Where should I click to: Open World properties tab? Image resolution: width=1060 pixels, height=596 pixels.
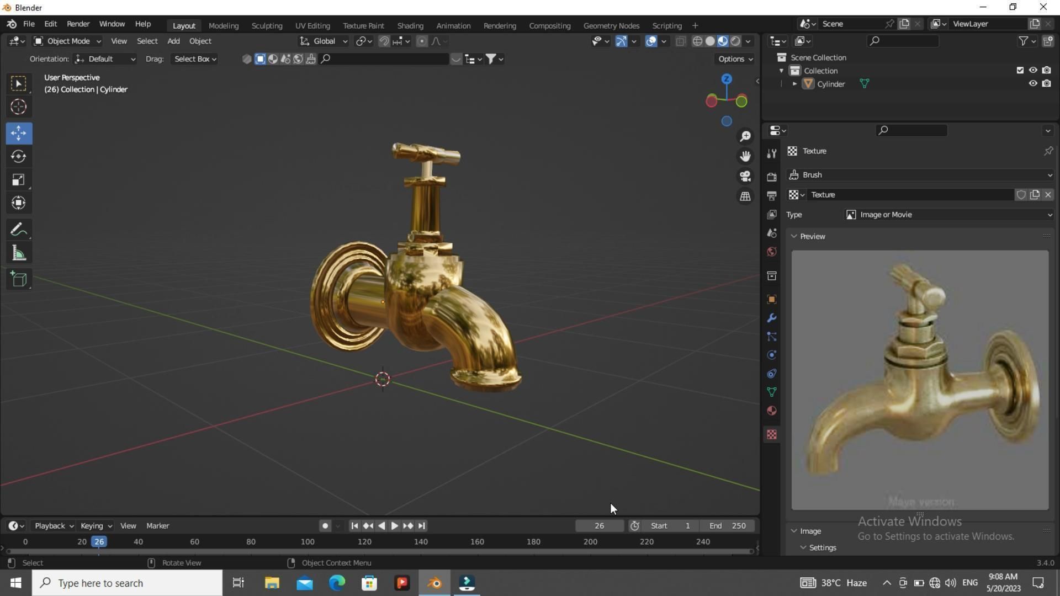(772, 252)
